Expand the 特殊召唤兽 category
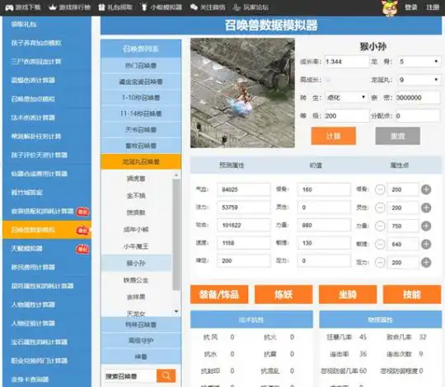Image resolution: width=445 pixels, height=387 pixels. coord(141,324)
